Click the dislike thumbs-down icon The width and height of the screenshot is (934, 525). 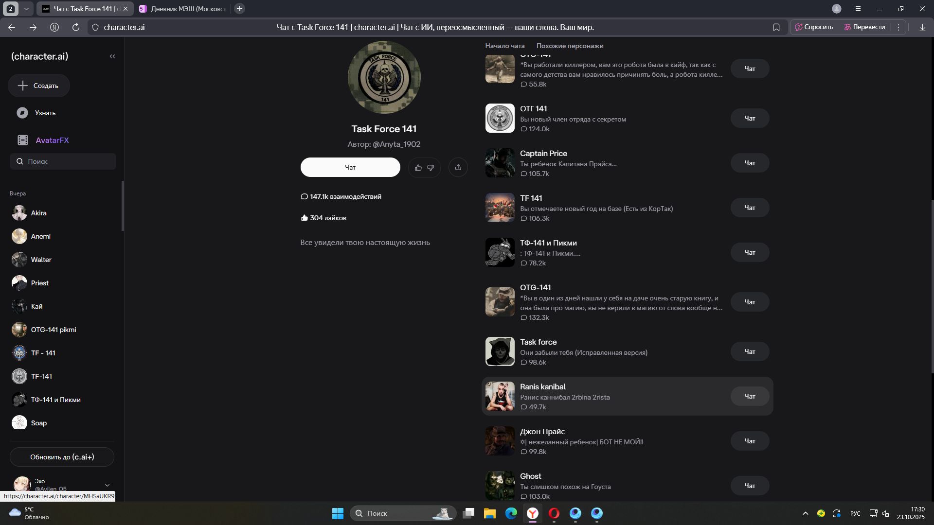pyautogui.click(x=431, y=167)
